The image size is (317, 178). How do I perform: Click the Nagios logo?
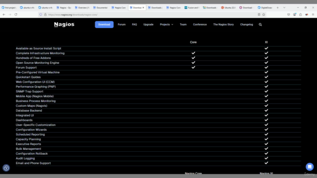coord(64,24)
